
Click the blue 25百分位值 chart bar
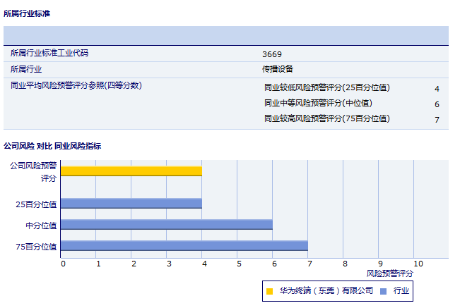point(131,204)
